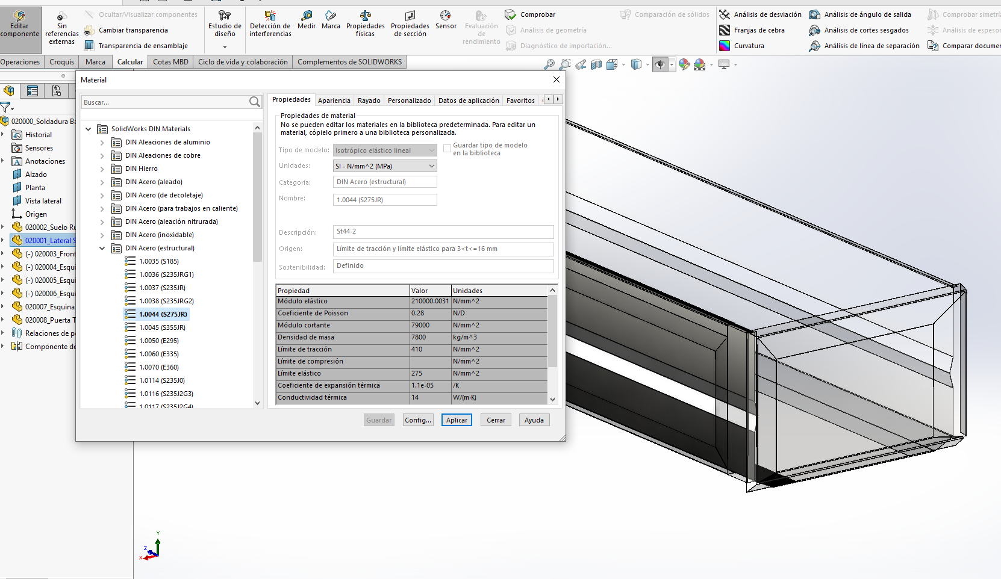
Task: Click the search magnifier icon in Material dialog
Action: 255,102
